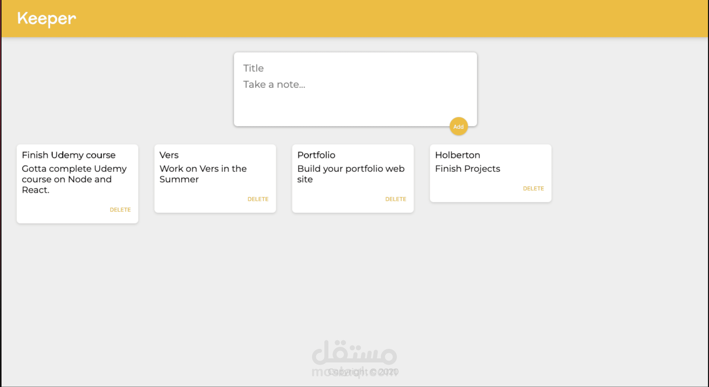The image size is (709, 387).
Task: Click the yellow header bar
Action: coord(385,19)
